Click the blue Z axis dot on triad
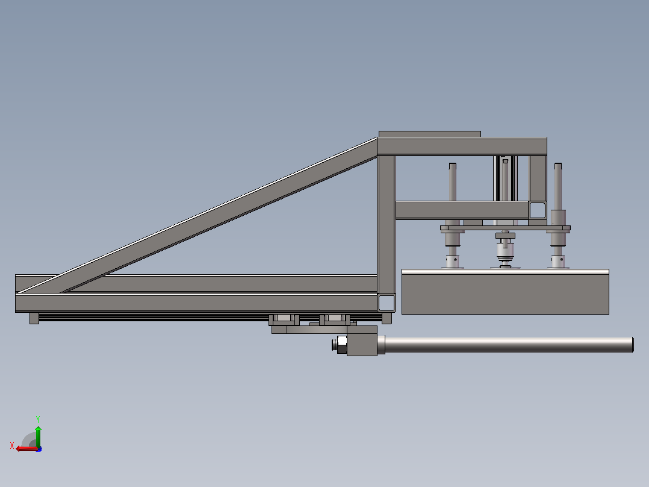This screenshot has width=649, height=487. (39, 449)
